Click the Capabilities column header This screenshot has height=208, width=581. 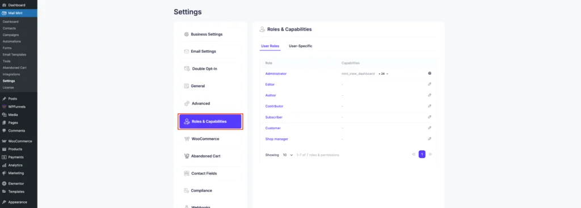point(351,63)
